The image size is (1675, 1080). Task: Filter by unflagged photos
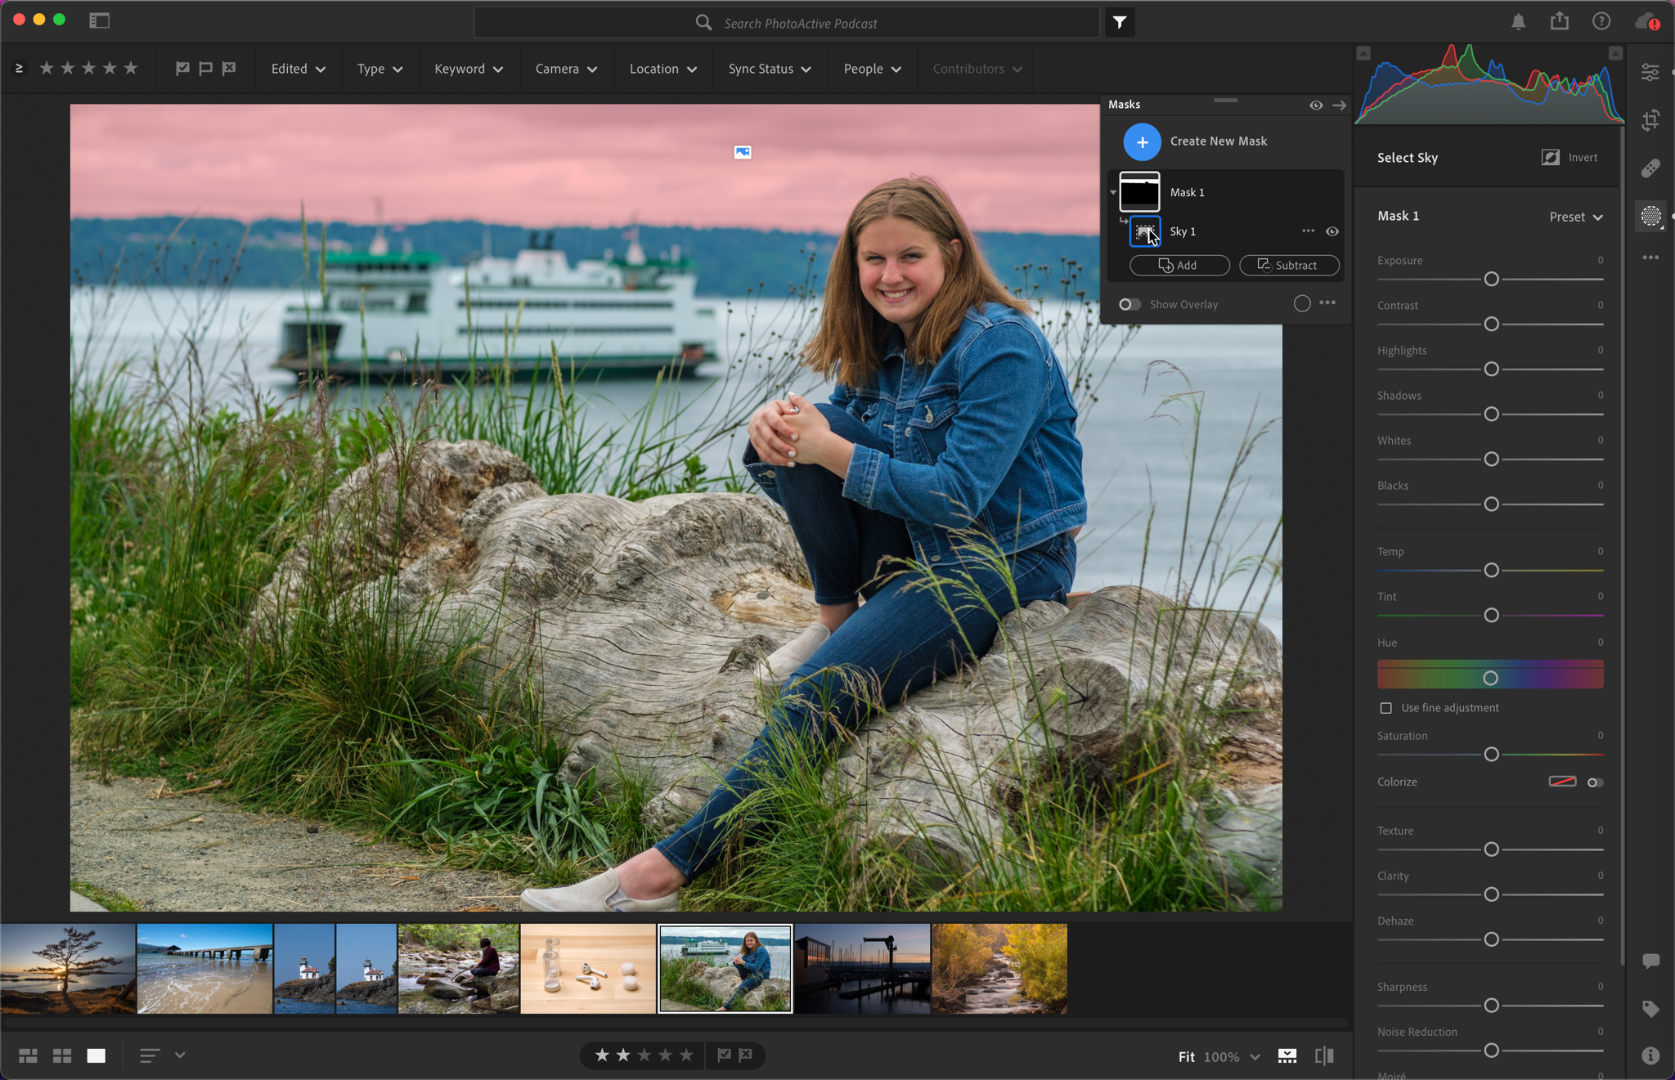pyautogui.click(x=205, y=69)
